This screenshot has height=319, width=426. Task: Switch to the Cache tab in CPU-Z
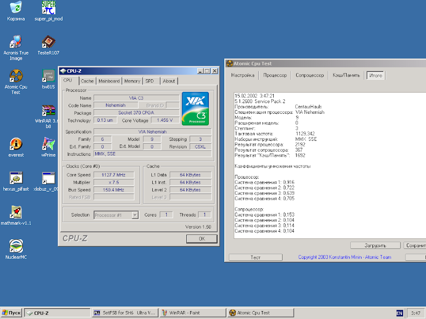click(x=87, y=81)
